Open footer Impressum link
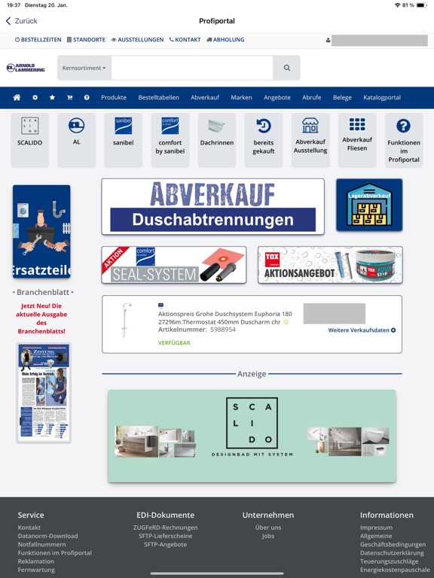Screen dimensions: 434x578 [377, 528]
